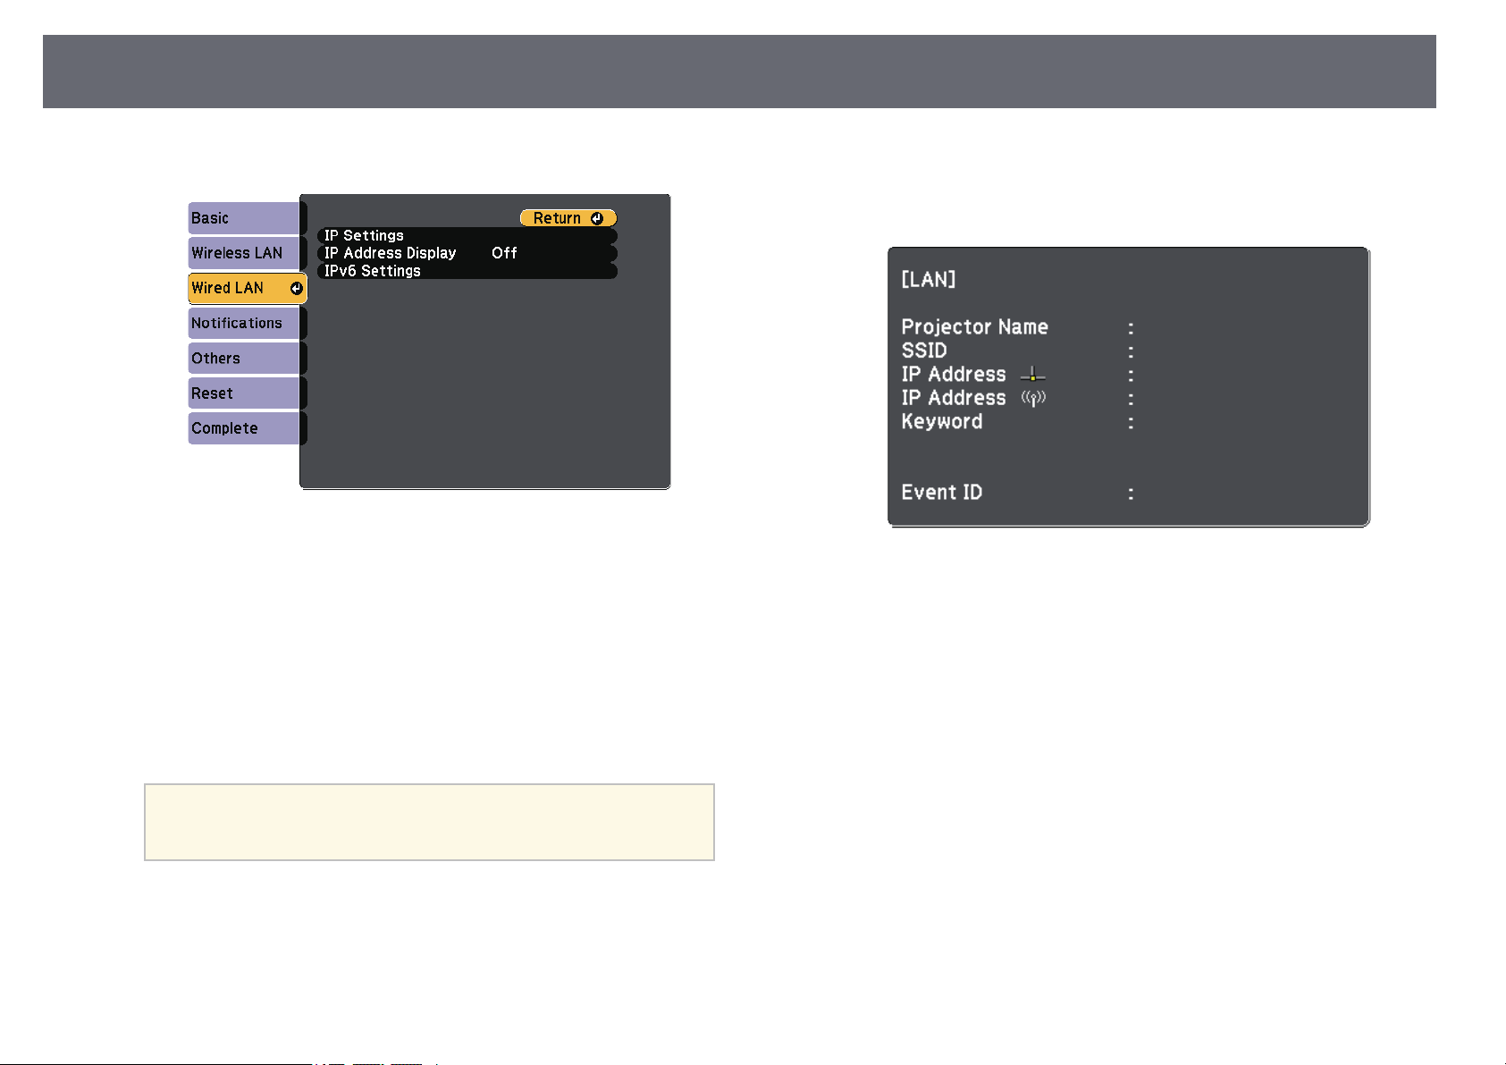1506x1065 pixels.
Task: Click the Wired LAN enter arrow icon
Action: pos(296,288)
